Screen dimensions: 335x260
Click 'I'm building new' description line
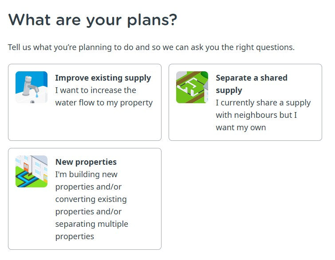(x=87, y=175)
